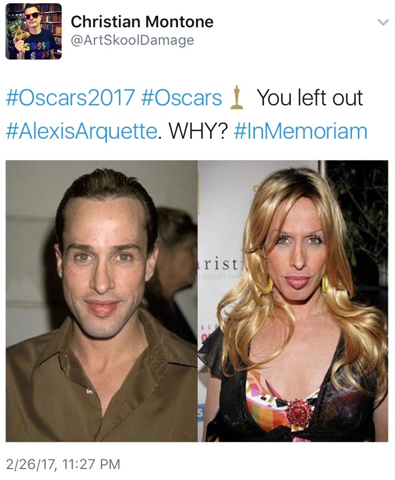Open the #Oscars hashtag
This screenshot has height=480, width=395.
[182, 98]
